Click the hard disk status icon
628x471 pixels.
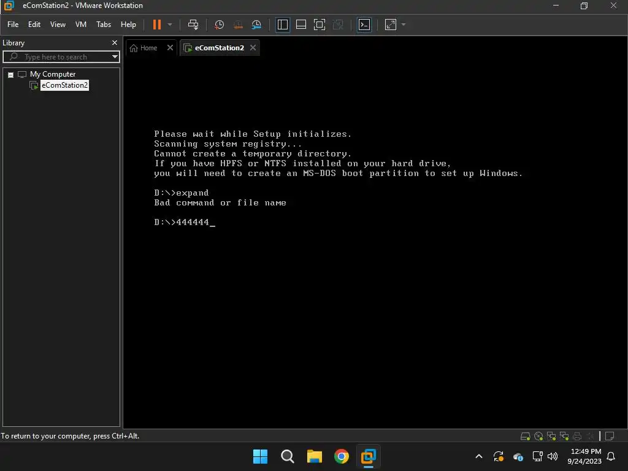(x=525, y=436)
